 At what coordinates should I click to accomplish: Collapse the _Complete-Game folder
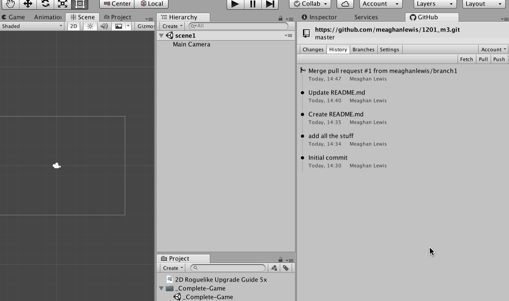point(162,289)
